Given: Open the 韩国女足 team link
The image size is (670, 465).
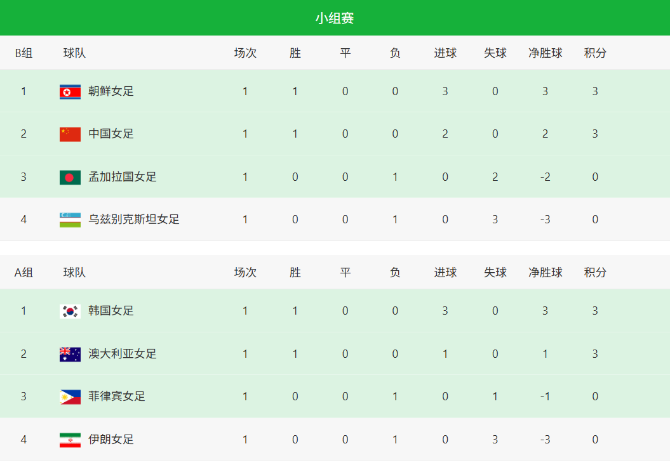Looking at the screenshot, I should coord(111,311).
